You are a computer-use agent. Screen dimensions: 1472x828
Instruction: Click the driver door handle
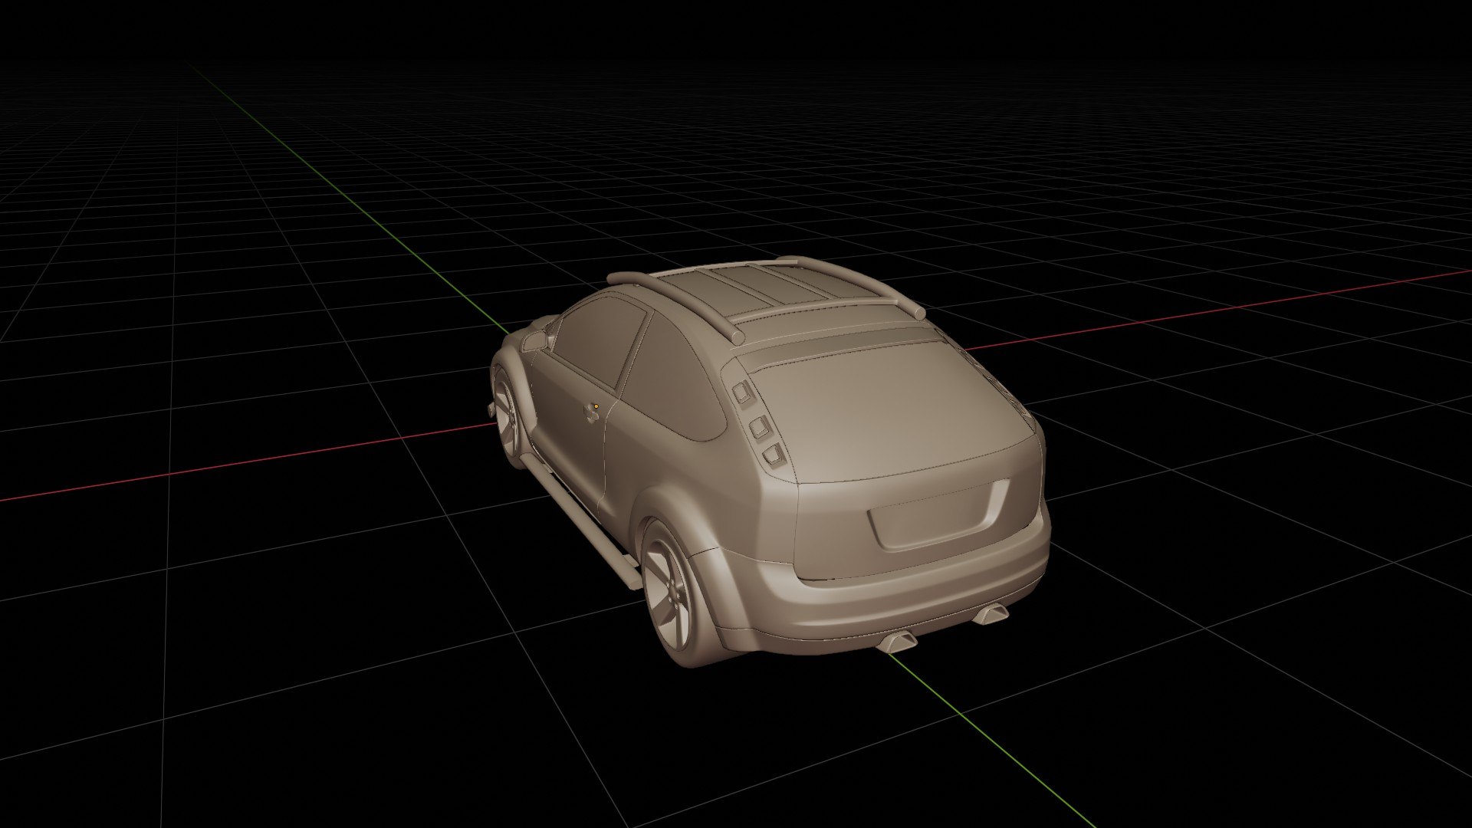(592, 415)
